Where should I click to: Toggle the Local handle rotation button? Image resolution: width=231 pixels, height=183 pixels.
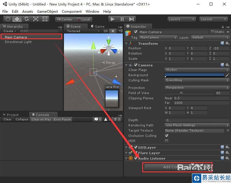tap(83, 19)
